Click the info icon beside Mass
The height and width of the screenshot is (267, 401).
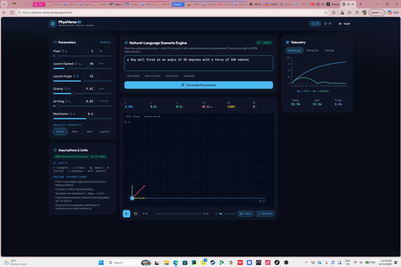(x=63, y=51)
